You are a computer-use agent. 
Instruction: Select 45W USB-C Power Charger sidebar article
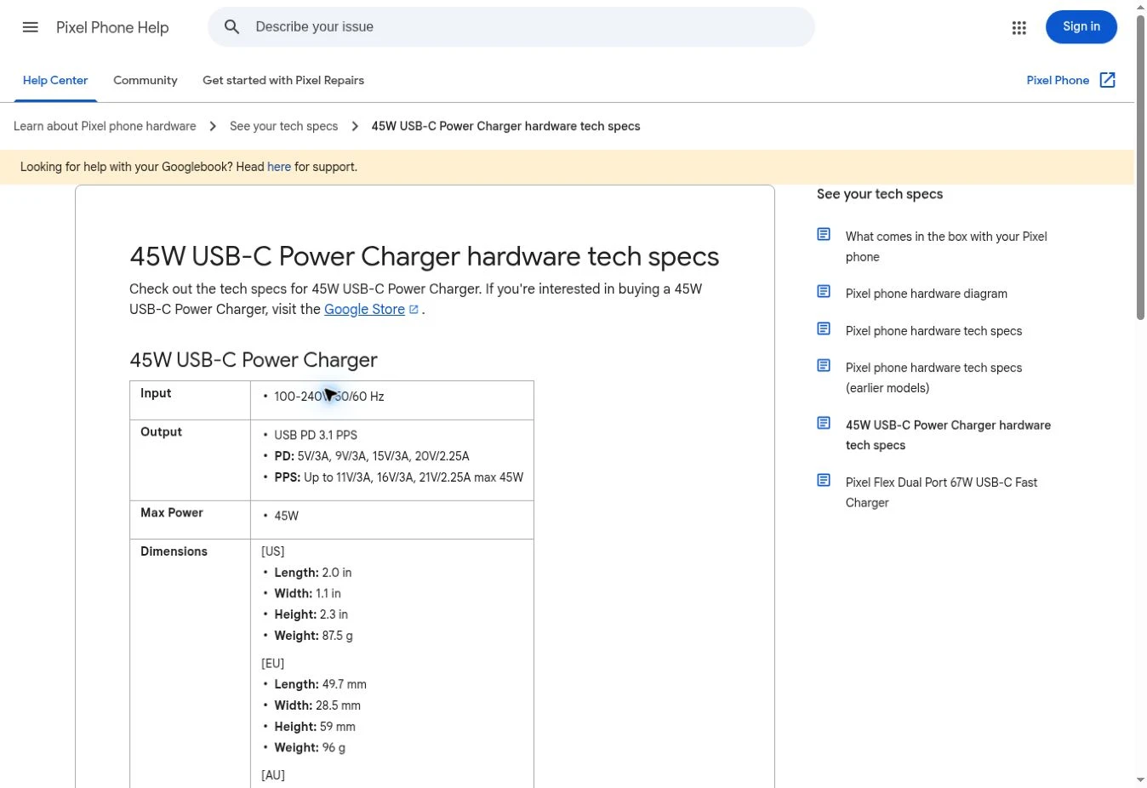click(x=948, y=435)
